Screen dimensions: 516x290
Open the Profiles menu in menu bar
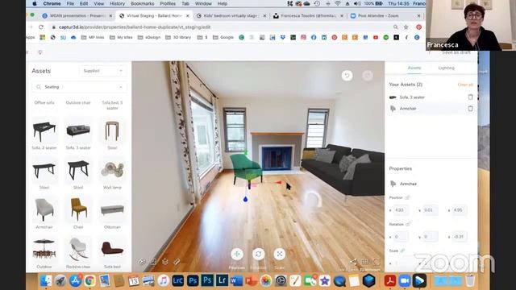pyautogui.click(x=168, y=3)
